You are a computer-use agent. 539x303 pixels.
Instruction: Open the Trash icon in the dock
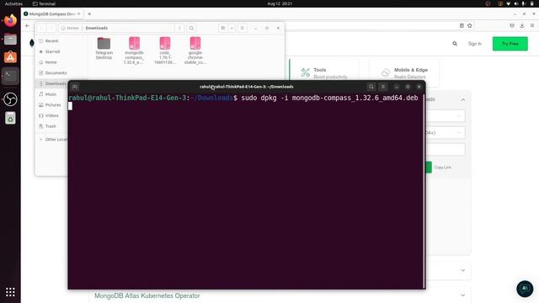pos(10,118)
